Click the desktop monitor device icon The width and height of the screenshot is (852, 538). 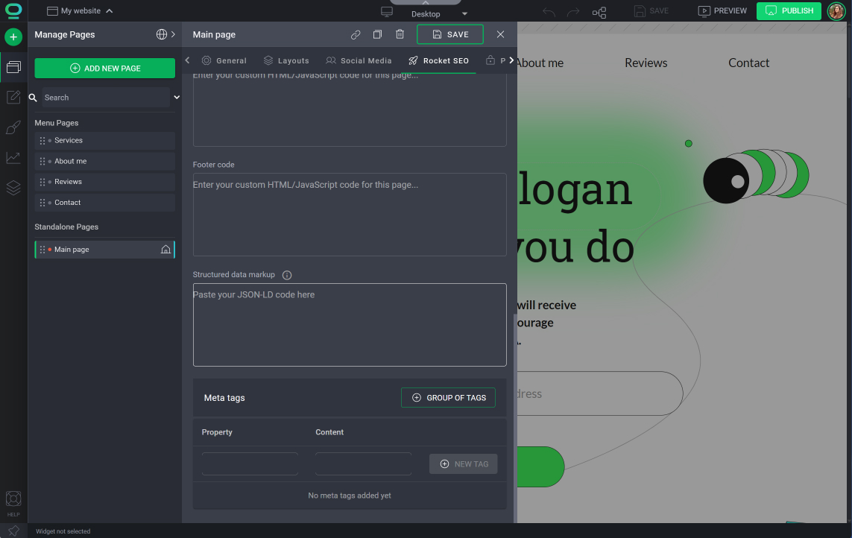[387, 12]
